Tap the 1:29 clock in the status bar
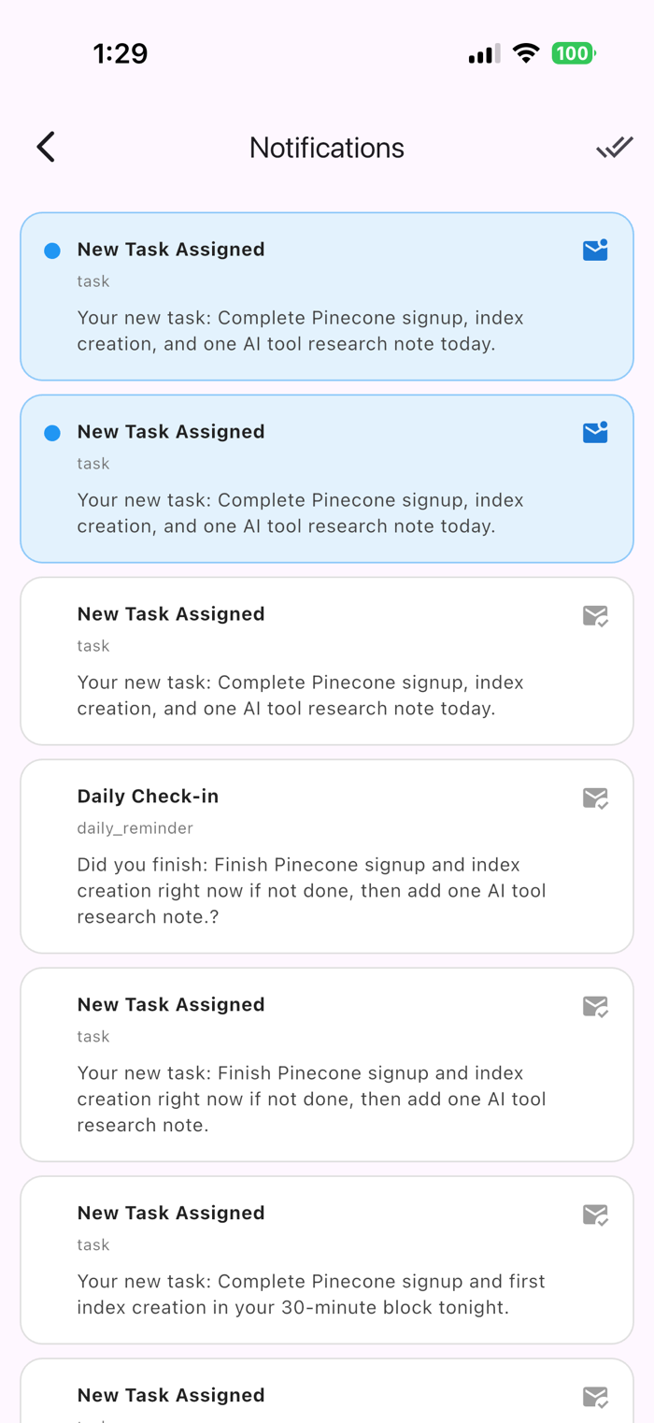This screenshot has width=654, height=1423. (121, 53)
